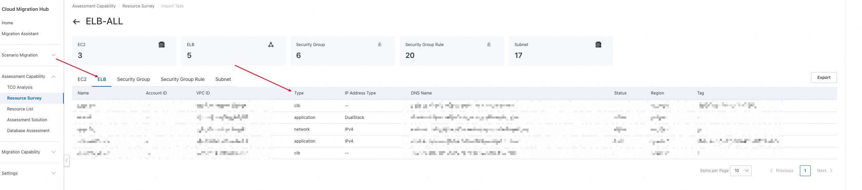Click the IP Address Type column header
862x190 pixels.
click(x=360, y=93)
